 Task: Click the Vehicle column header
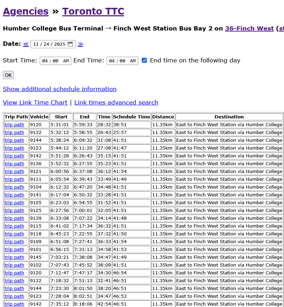(x=39, y=117)
